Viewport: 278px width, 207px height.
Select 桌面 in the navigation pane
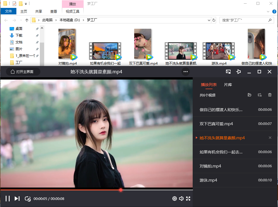(19, 29)
